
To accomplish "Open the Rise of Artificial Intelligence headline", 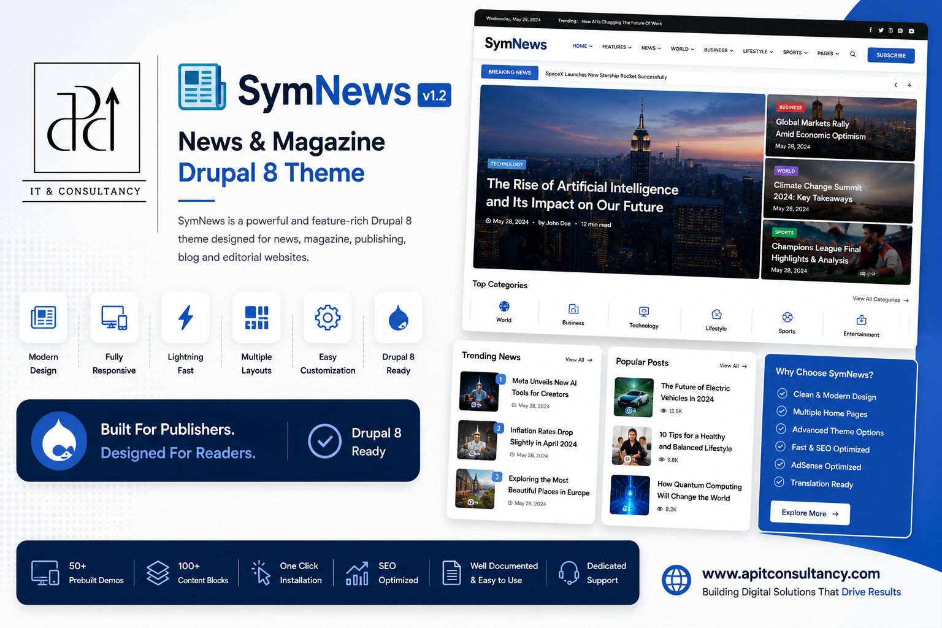I will (582, 195).
